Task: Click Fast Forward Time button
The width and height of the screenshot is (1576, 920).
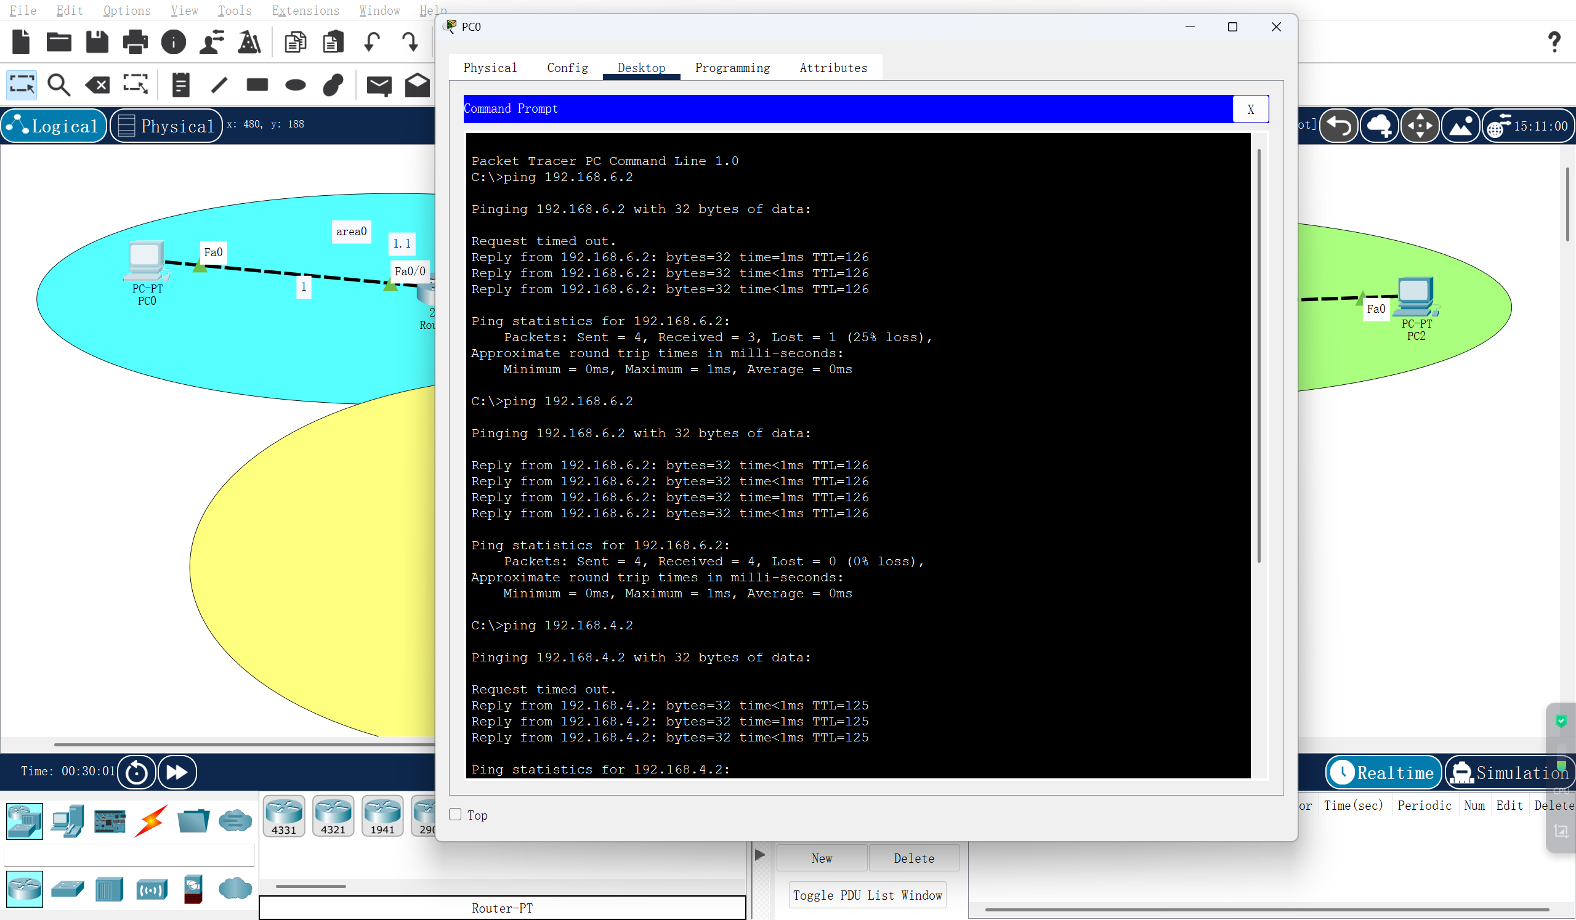Action: 177,772
